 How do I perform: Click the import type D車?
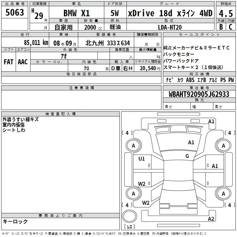click(x=116, y=68)
